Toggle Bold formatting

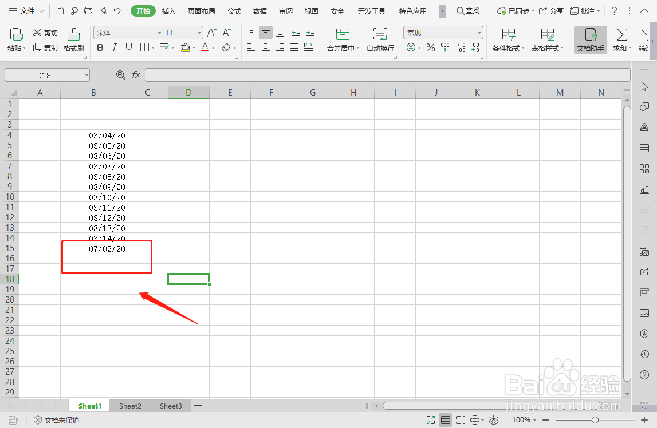click(100, 47)
